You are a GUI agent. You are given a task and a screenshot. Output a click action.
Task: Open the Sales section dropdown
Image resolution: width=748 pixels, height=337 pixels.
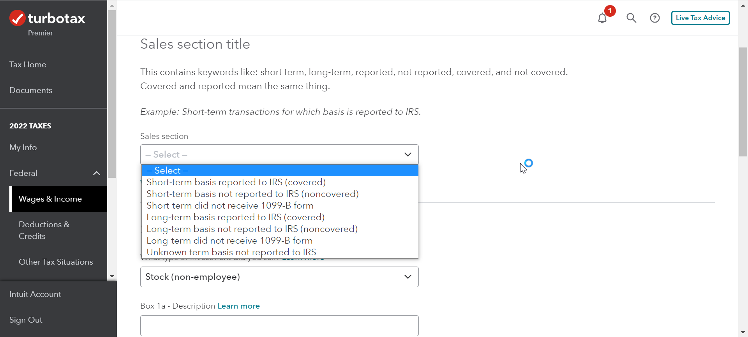point(279,154)
